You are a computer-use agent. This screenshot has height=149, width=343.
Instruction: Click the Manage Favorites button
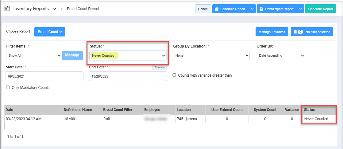click(x=272, y=32)
